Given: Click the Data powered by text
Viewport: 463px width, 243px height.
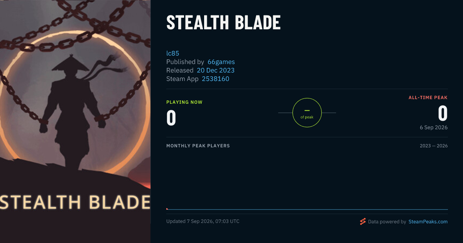Looking at the screenshot, I should (x=387, y=222).
